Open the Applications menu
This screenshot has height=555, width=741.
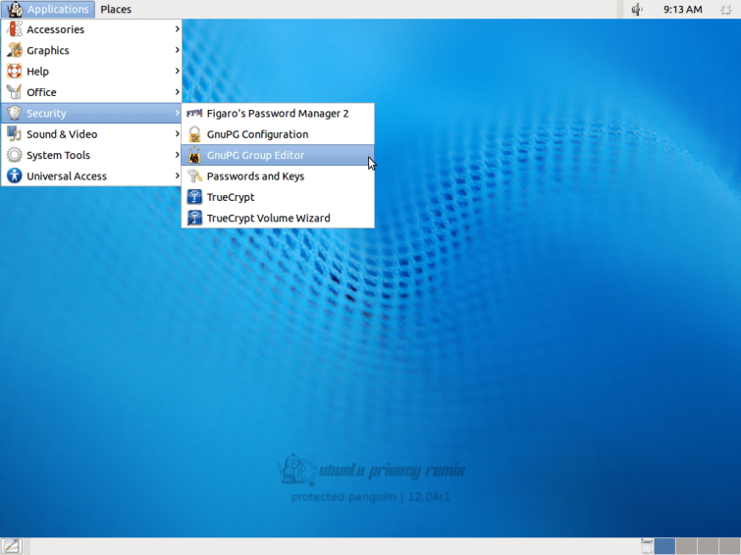pyautogui.click(x=48, y=9)
